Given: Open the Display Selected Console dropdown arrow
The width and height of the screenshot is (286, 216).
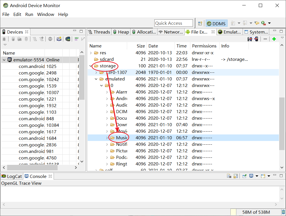Looking at the screenshot, I should click(257, 176).
